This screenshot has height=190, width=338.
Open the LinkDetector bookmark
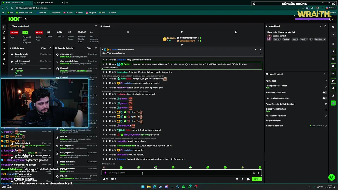click(54, 13)
